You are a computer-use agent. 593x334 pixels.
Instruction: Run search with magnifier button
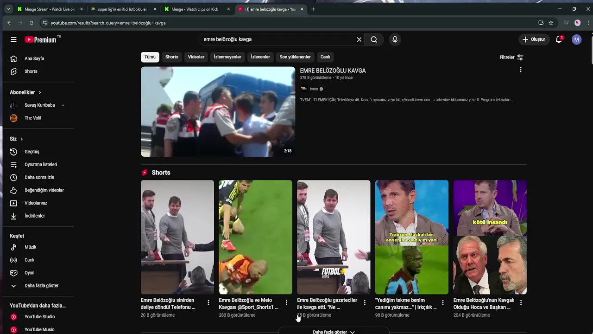[374, 39]
